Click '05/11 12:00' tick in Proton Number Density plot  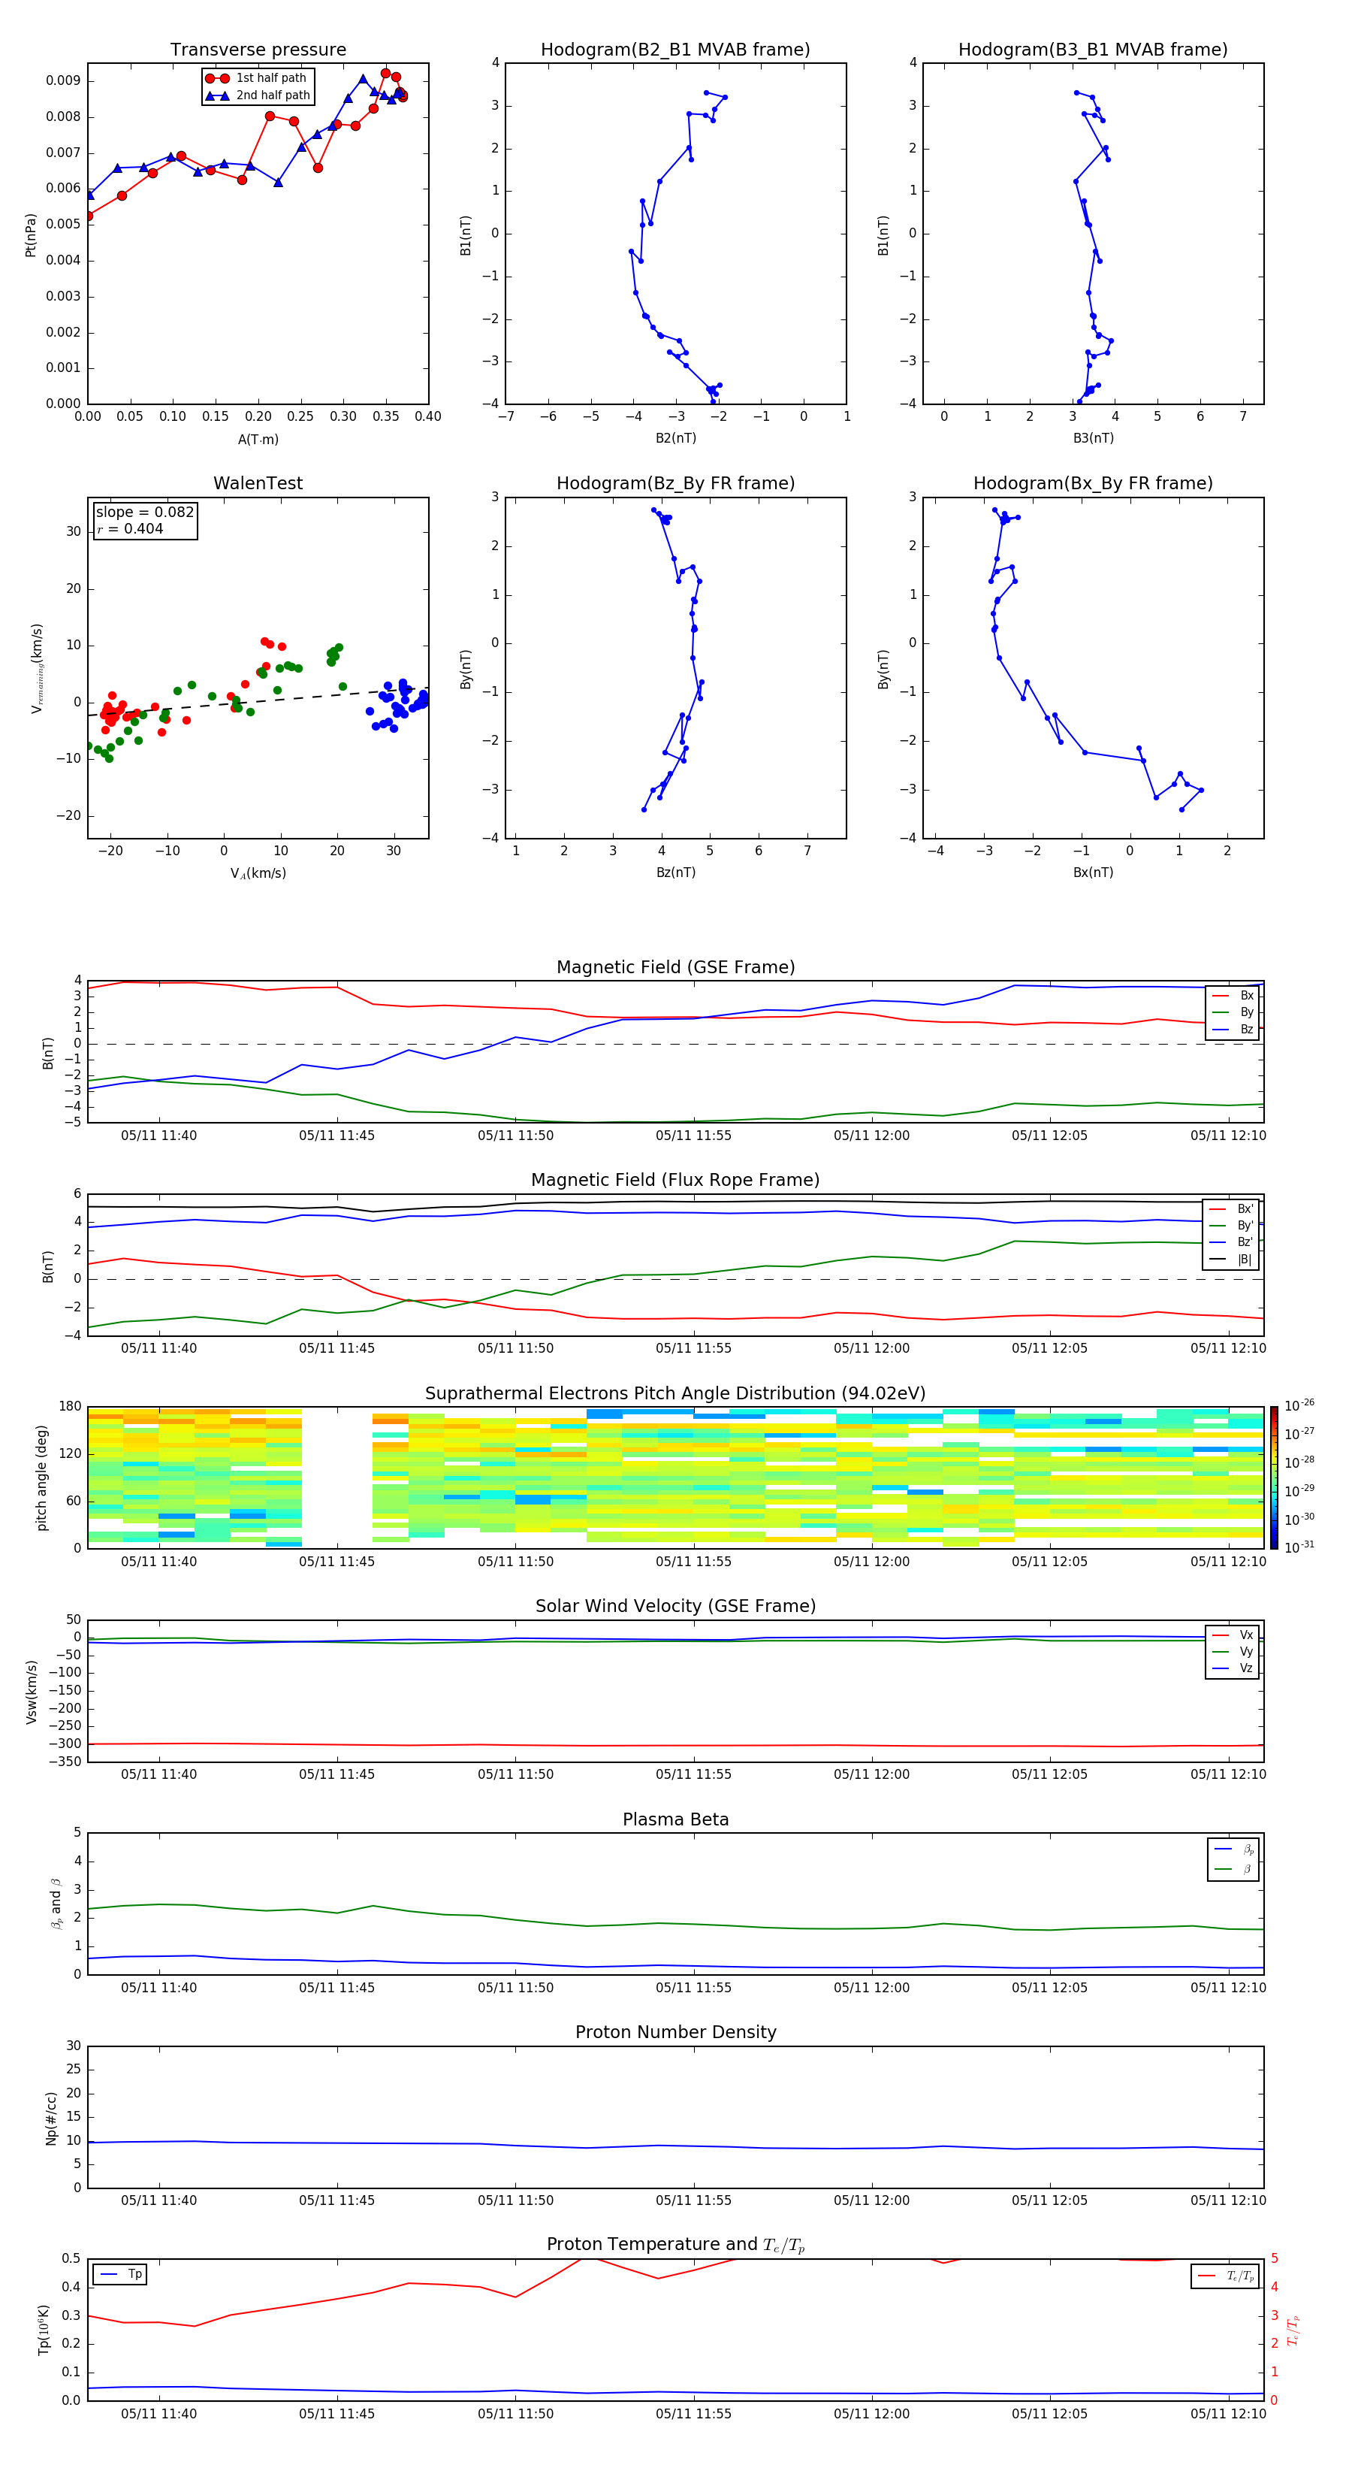click(871, 2200)
